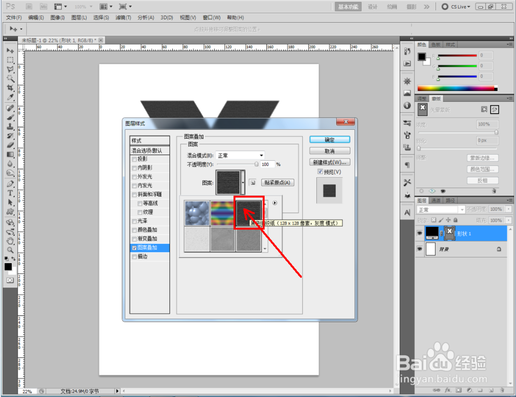Select the Polygonal Lasso tool
Screen dimensions: 516x397
point(10,69)
